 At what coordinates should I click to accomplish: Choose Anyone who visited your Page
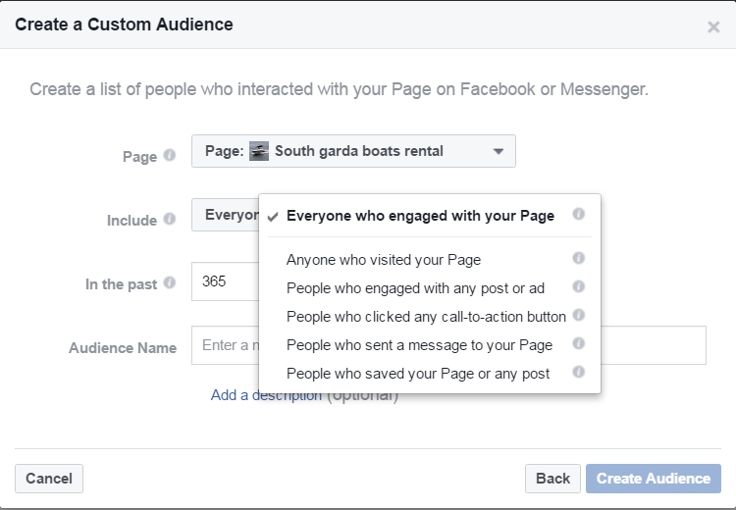click(x=429, y=260)
